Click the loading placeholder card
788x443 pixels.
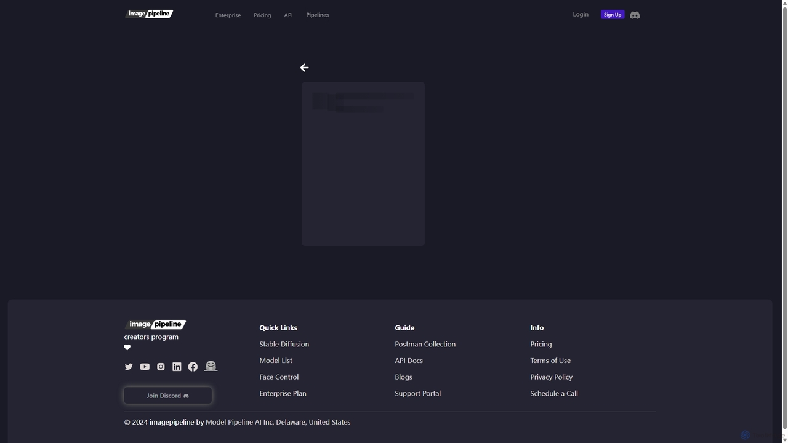[x=363, y=164]
